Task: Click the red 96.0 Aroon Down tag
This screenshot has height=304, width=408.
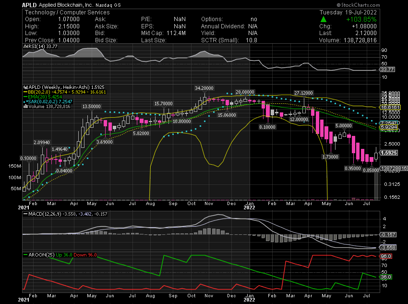Action: [x=386, y=256]
